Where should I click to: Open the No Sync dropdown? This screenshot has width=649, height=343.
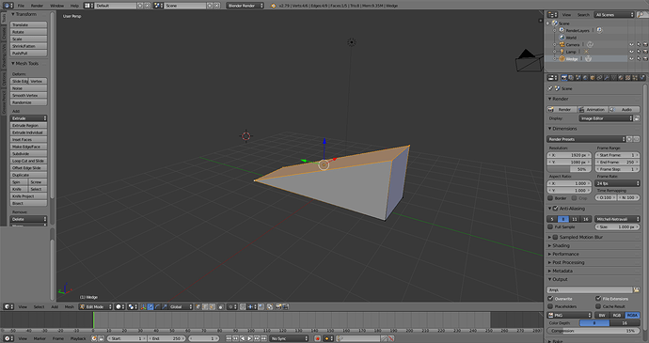point(290,338)
